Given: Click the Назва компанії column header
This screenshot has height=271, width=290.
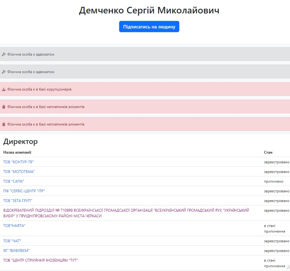Looking at the screenshot, I should pyautogui.click(x=17, y=152).
